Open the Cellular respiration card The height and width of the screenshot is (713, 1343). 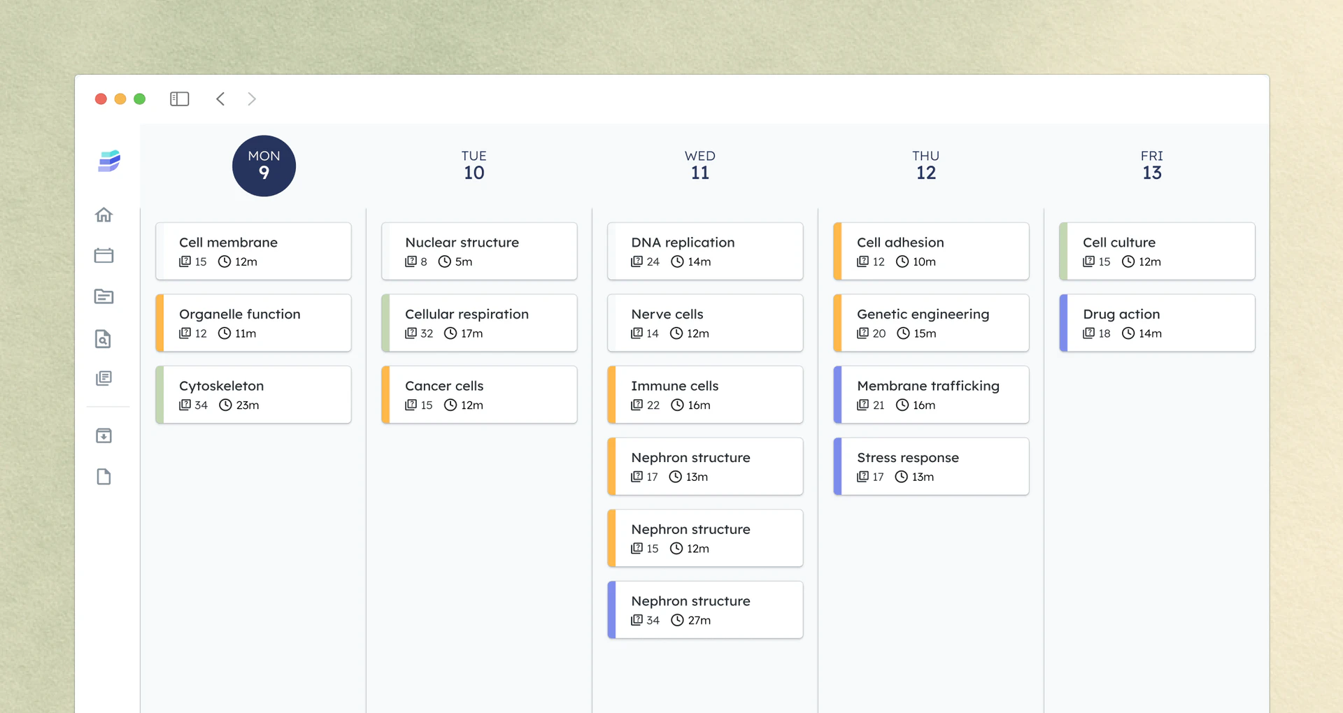(479, 323)
